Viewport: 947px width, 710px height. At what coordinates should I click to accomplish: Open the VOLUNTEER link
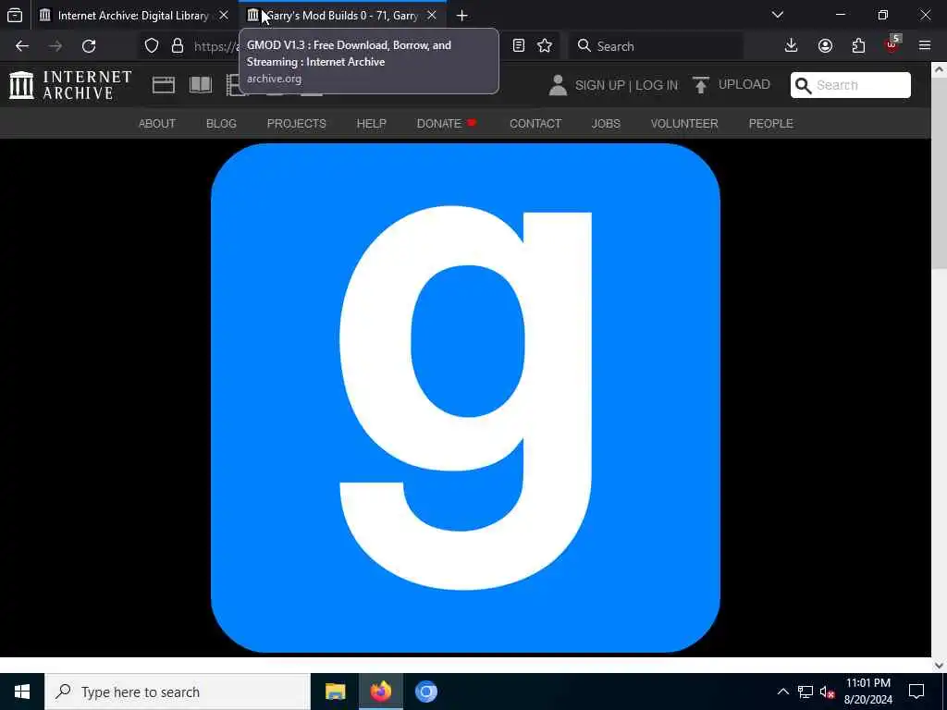(x=684, y=124)
